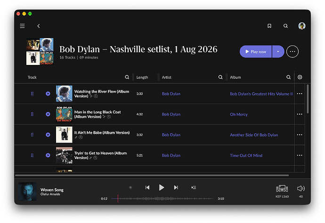Image resolution: width=325 pixels, height=223 pixels.
Task: Click main play button in player bar
Action: 162,187
